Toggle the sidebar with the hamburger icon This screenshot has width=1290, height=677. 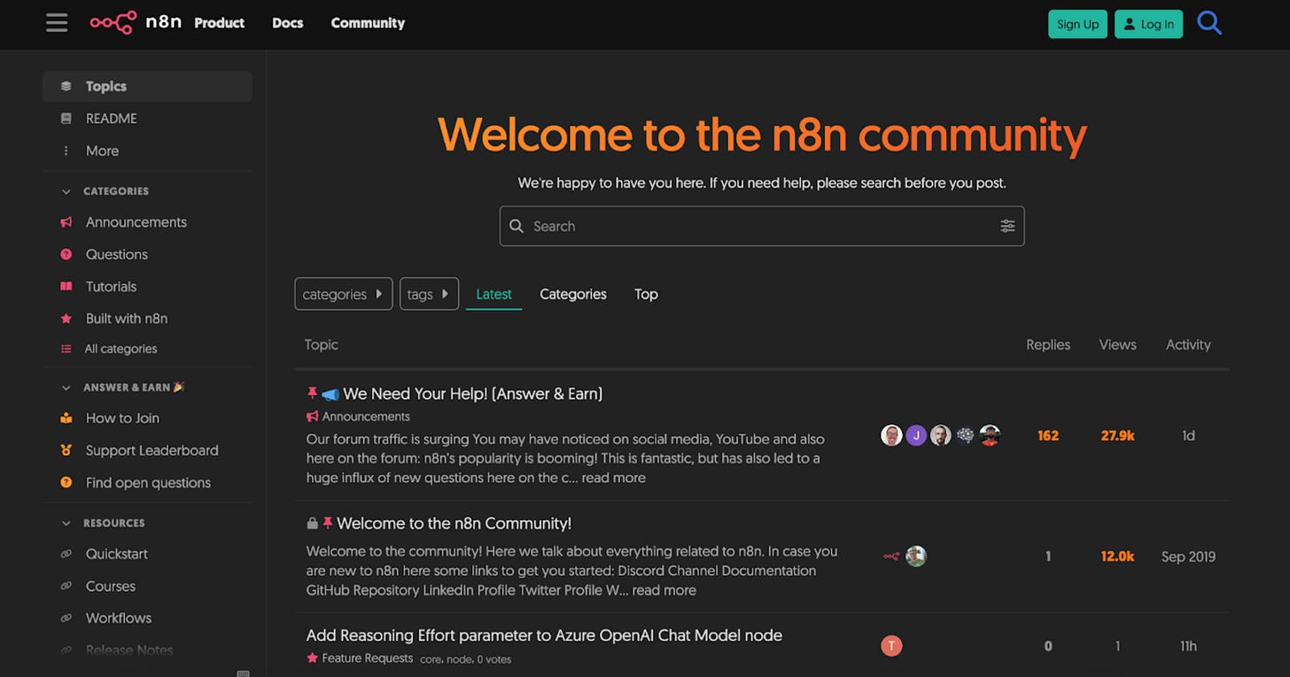coord(57,23)
